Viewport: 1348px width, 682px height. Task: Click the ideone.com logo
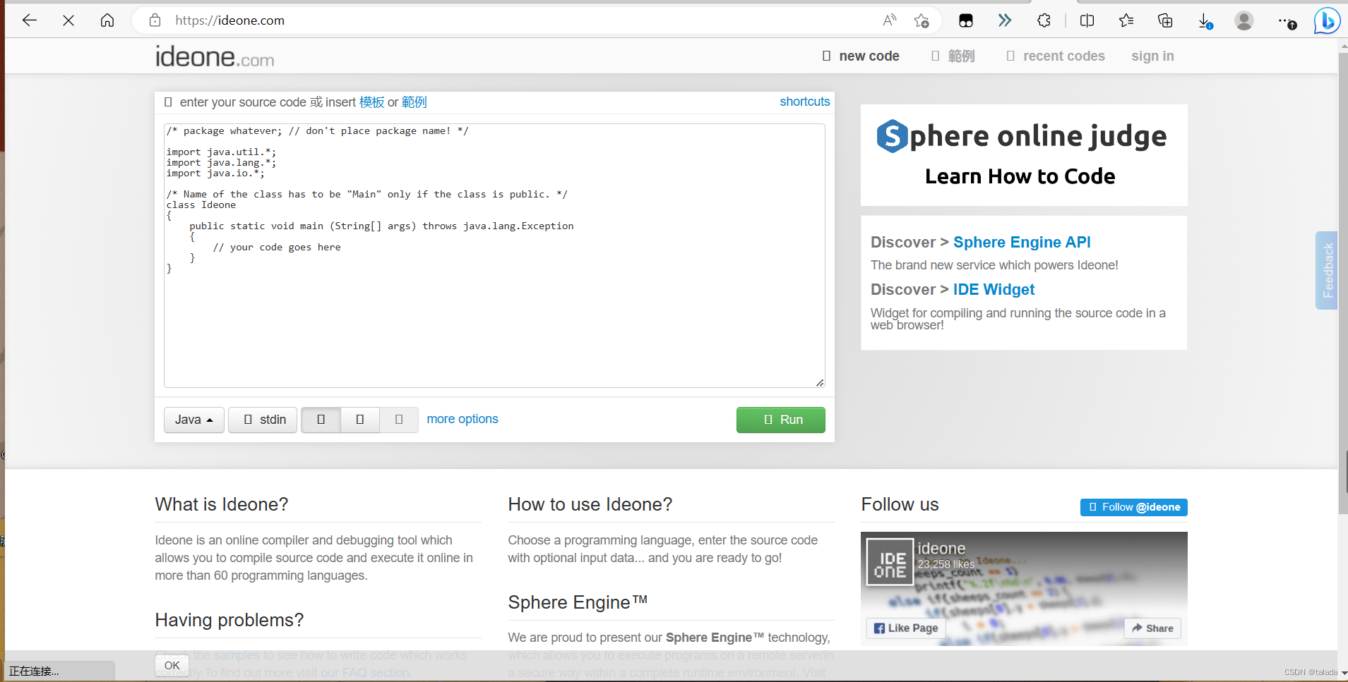[x=215, y=56]
